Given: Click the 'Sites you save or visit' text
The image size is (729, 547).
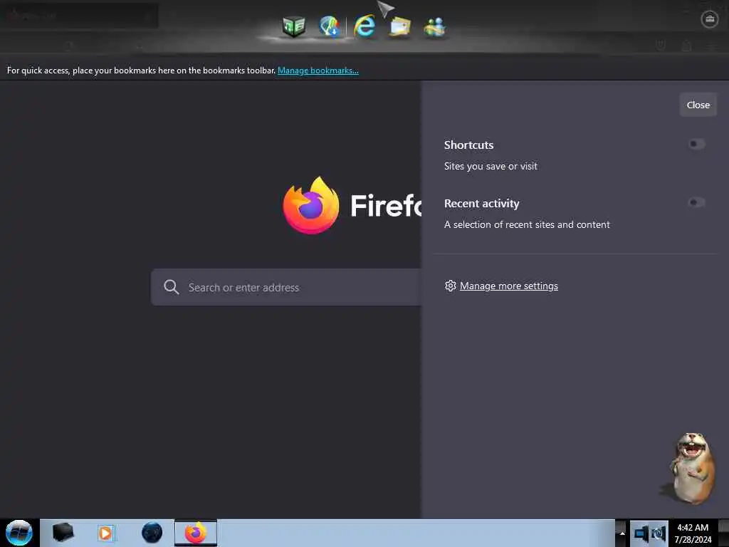Looking at the screenshot, I should (x=491, y=166).
